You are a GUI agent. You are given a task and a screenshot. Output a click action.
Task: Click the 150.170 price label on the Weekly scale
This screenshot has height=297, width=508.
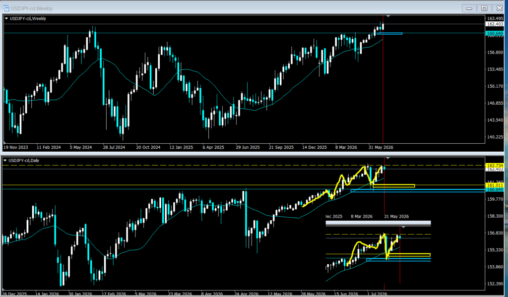pyautogui.click(x=495, y=86)
